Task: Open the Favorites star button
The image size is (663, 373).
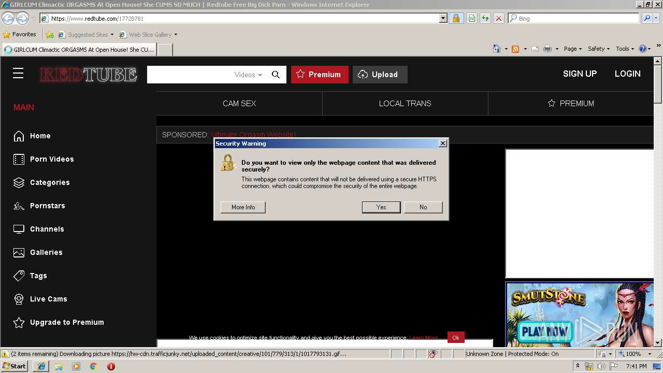Action: tap(19, 34)
